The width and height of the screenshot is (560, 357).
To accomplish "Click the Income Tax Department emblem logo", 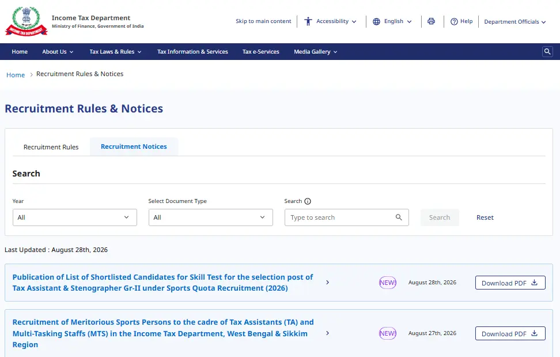I will coord(26,21).
